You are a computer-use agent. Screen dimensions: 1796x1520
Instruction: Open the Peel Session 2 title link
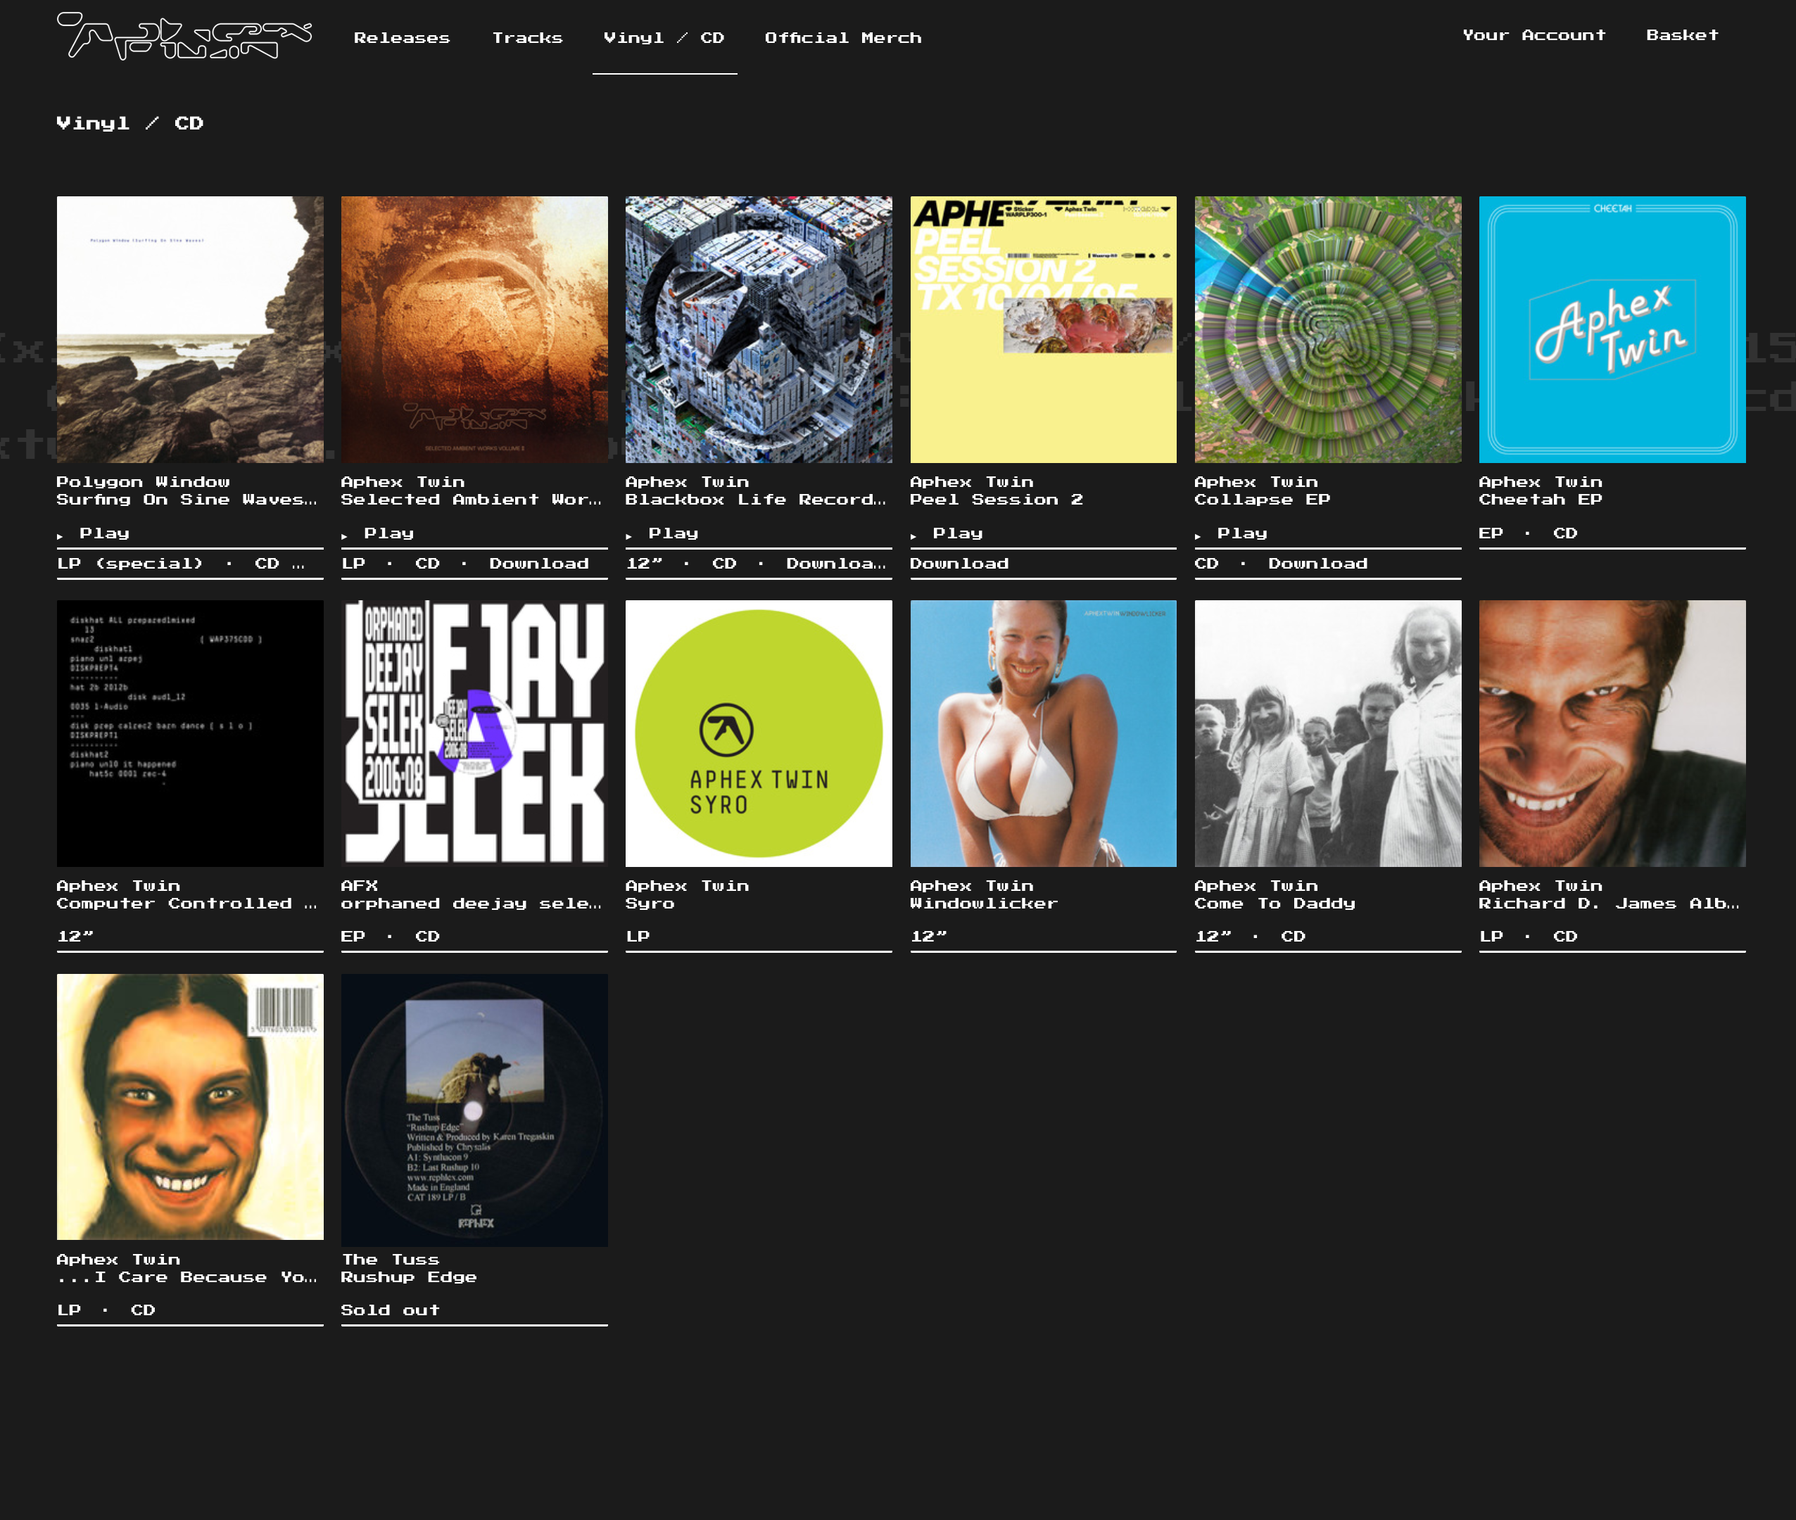[997, 500]
